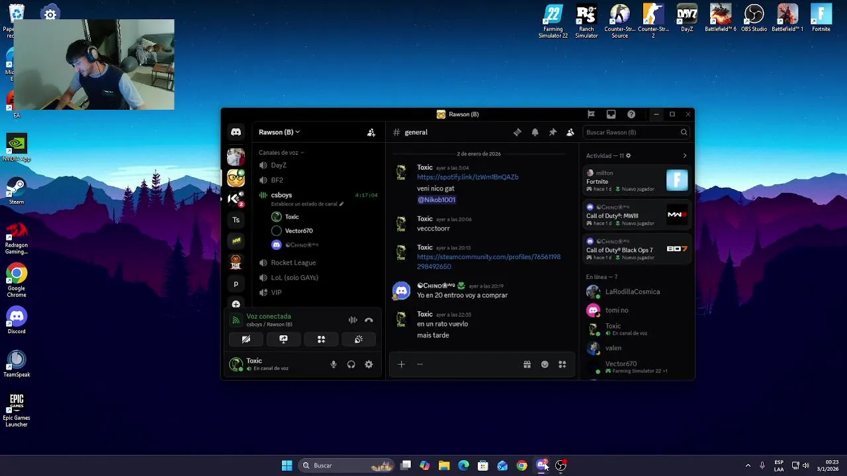Mute the microphone in the user panel
The height and width of the screenshot is (476, 847).
(x=334, y=364)
